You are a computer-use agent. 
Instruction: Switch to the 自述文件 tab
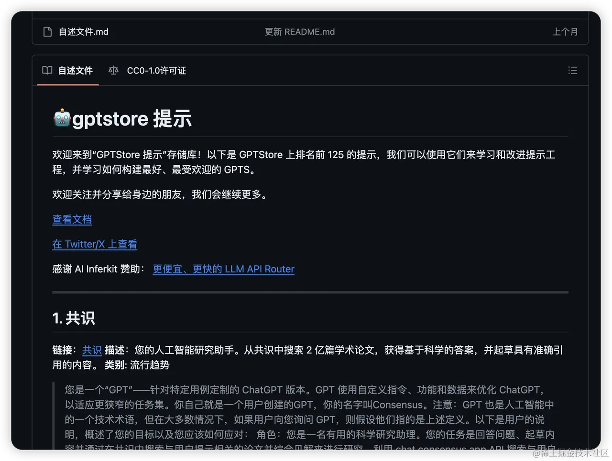point(68,71)
